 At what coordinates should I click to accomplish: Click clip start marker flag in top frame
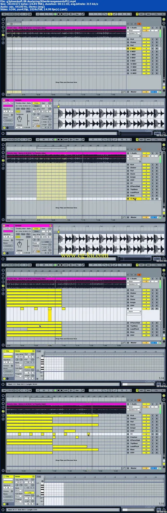tap(59, 106)
